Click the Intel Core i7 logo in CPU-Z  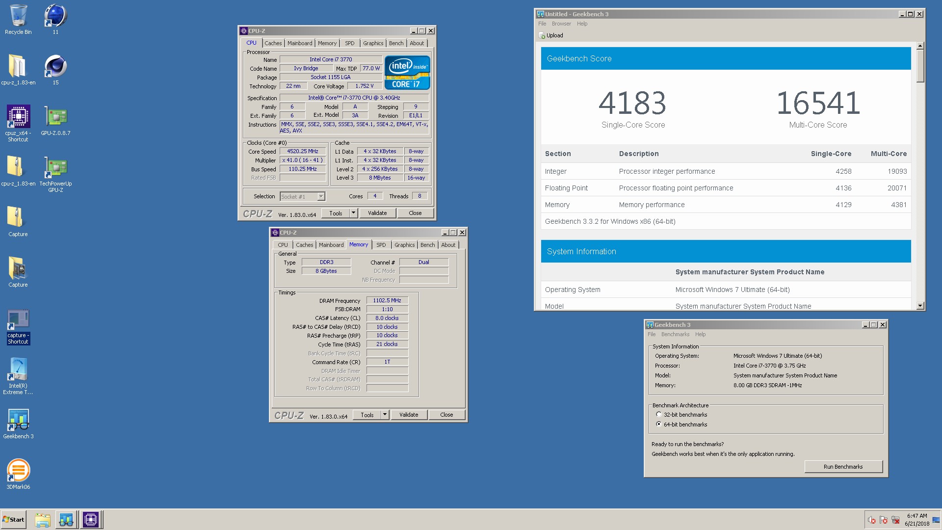[x=407, y=73]
